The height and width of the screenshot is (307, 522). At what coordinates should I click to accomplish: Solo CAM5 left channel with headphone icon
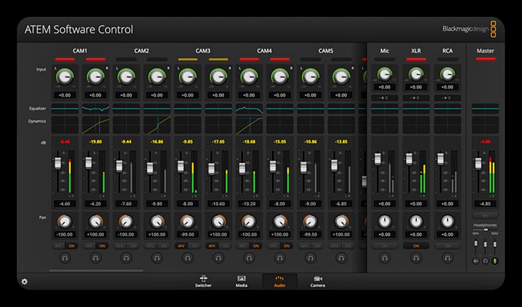tap(311, 258)
